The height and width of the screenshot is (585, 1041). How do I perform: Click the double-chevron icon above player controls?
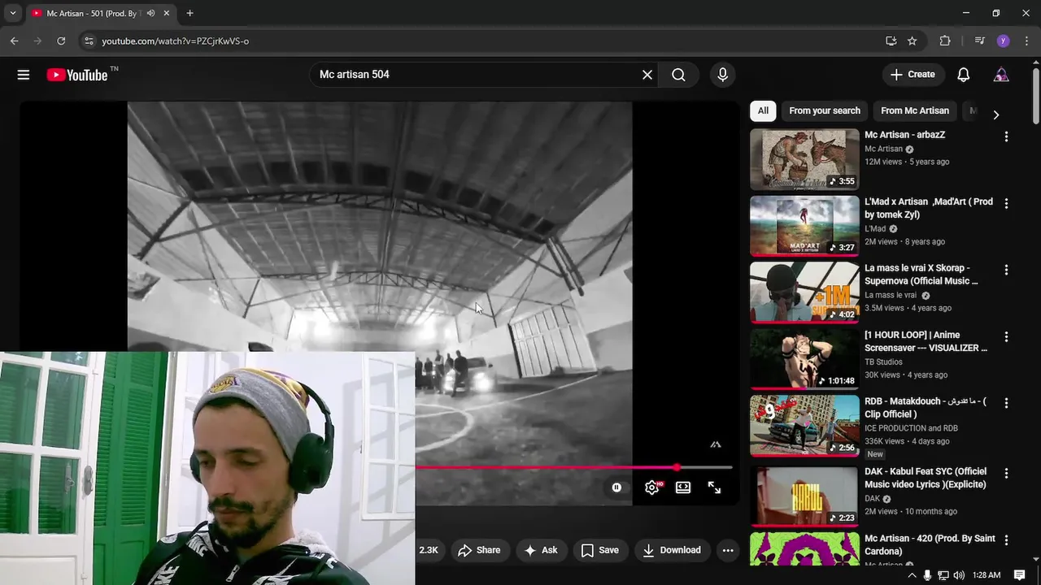[x=716, y=444]
